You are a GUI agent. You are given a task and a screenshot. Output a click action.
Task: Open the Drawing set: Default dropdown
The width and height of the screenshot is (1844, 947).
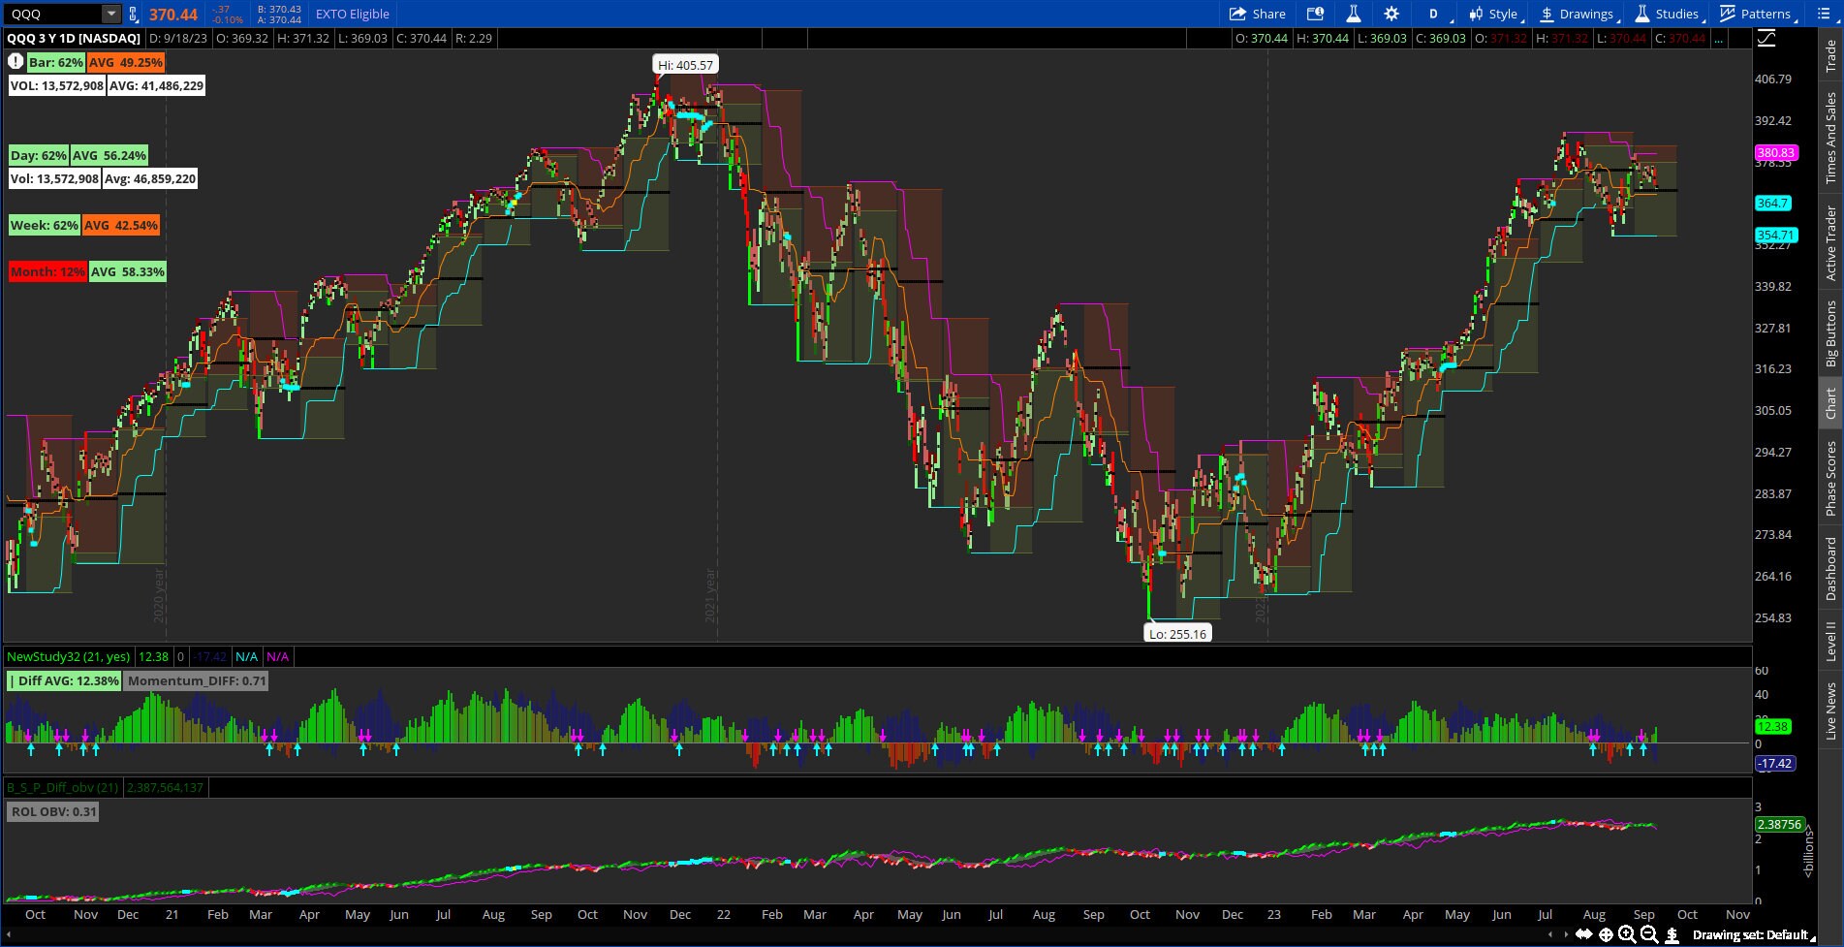[x=1752, y=935]
